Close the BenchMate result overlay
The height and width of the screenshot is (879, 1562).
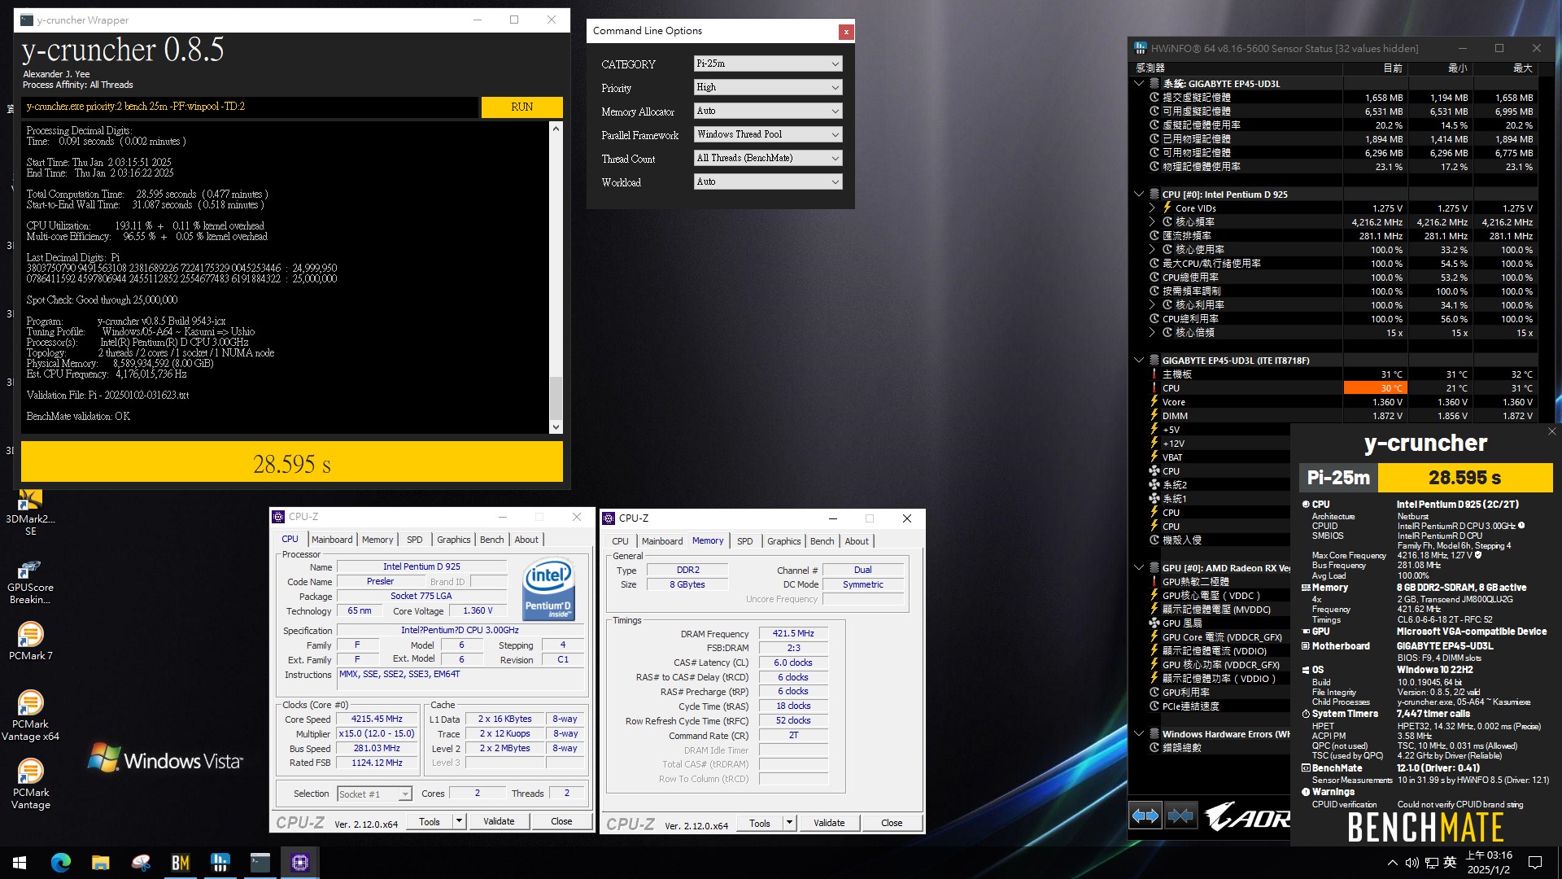(1551, 431)
